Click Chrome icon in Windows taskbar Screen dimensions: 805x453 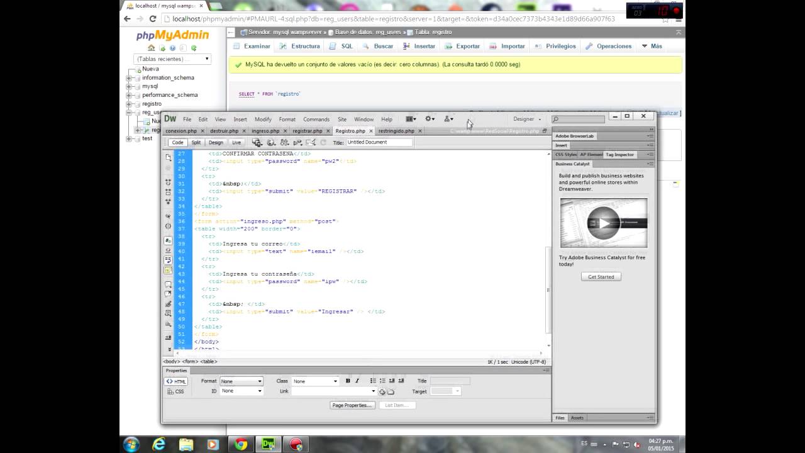click(x=241, y=444)
